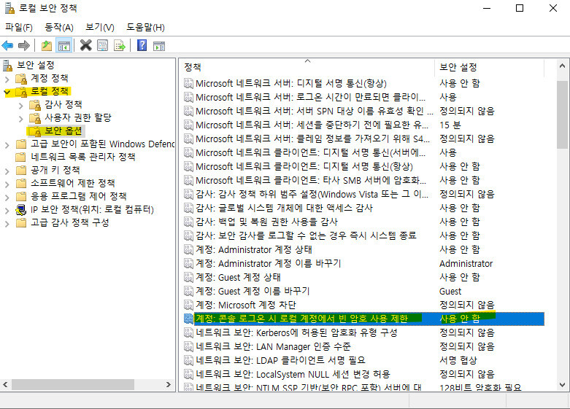Select Microsoft 네트워크 클라이언트: 디지털 서명 통신(항상)
The image size is (570, 409).
pos(304,167)
